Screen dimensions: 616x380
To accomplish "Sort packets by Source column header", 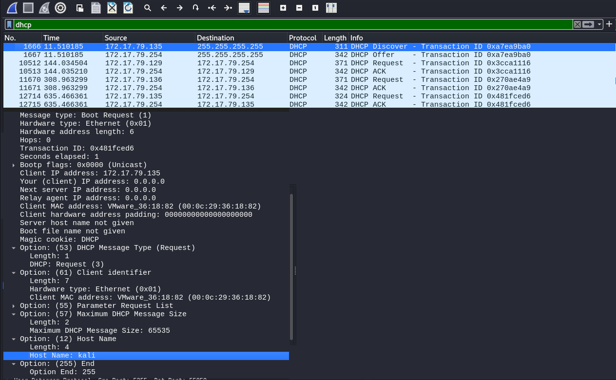I will [x=149, y=38].
